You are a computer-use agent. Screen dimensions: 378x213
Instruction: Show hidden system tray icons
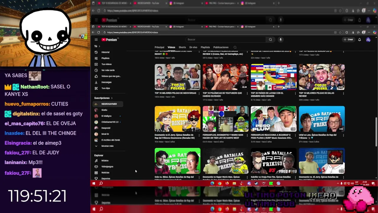click(x=338, y=183)
